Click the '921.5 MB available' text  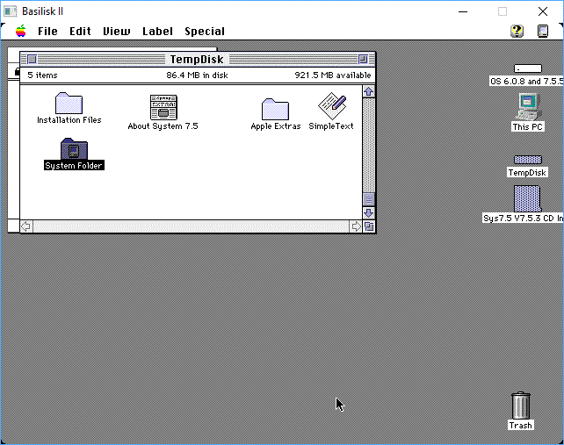pos(333,75)
